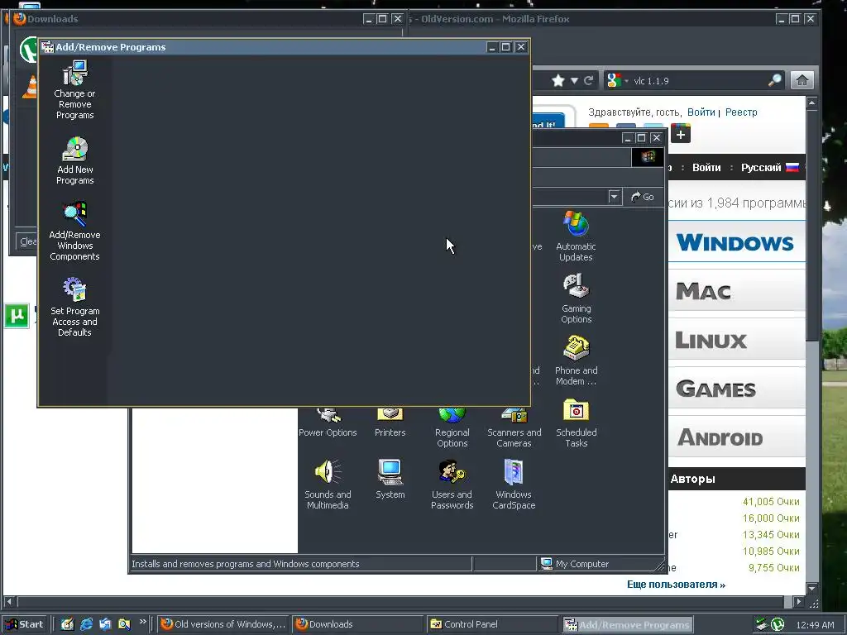
Task: Click Firefox bookmark star icon
Action: [x=558, y=81]
